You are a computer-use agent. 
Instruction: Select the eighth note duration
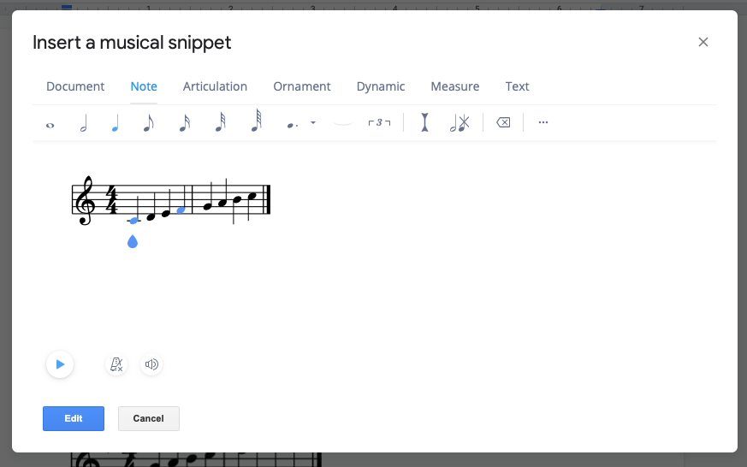[x=148, y=123]
